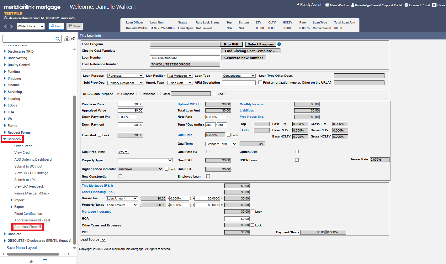This screenshot has height=264, width=446.
Task: Click the Save button
Action: 75,26
